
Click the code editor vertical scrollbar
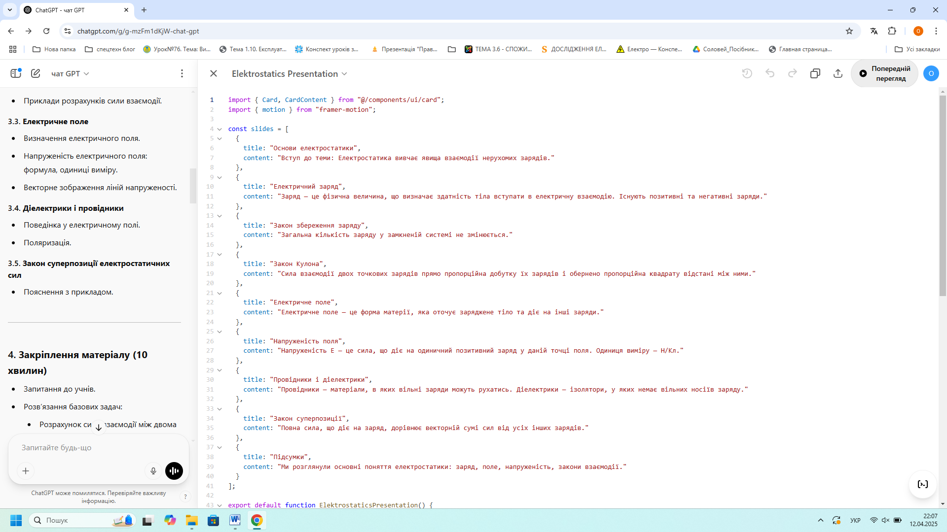point(943,195)
